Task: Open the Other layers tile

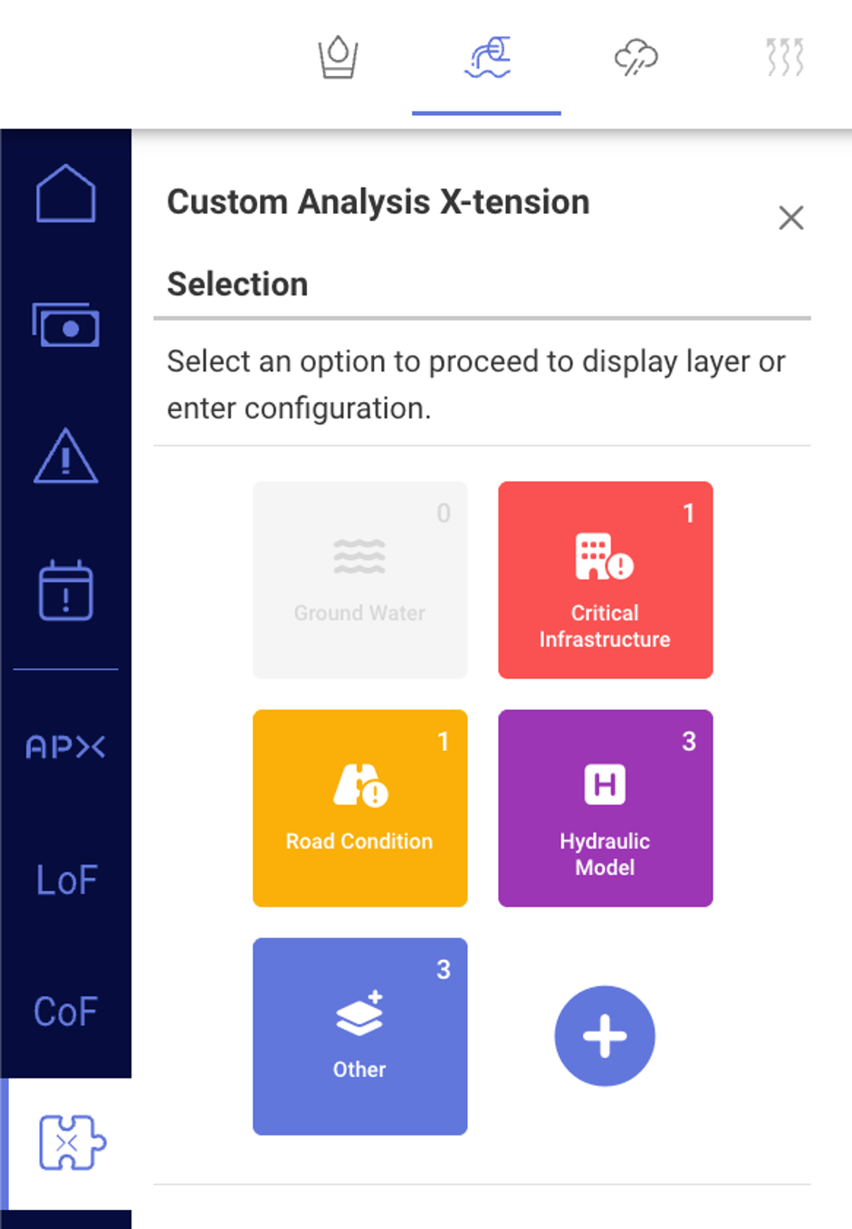Action: [359, 1036]
